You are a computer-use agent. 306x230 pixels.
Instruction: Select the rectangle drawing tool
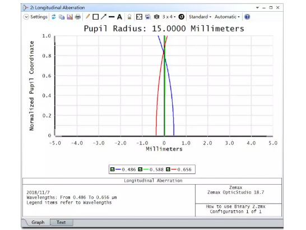[95, 17]
